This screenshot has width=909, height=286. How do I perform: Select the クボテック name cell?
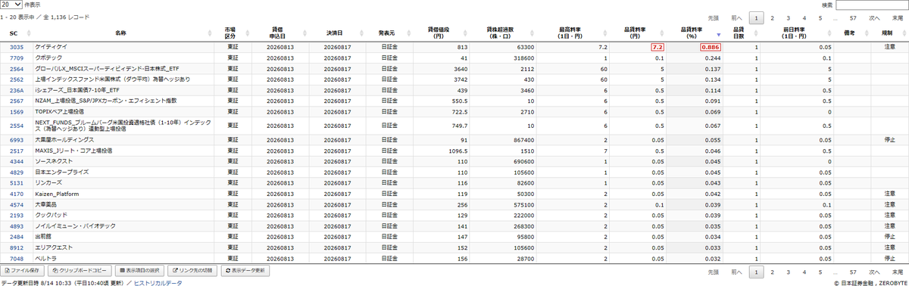click(x=123, y=58)
